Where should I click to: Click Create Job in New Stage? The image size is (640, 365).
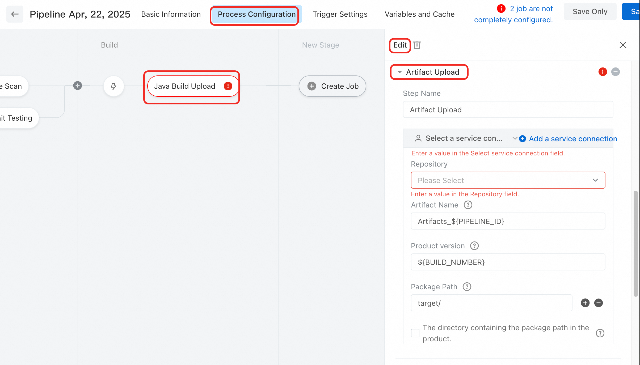[x=332, y=86]
